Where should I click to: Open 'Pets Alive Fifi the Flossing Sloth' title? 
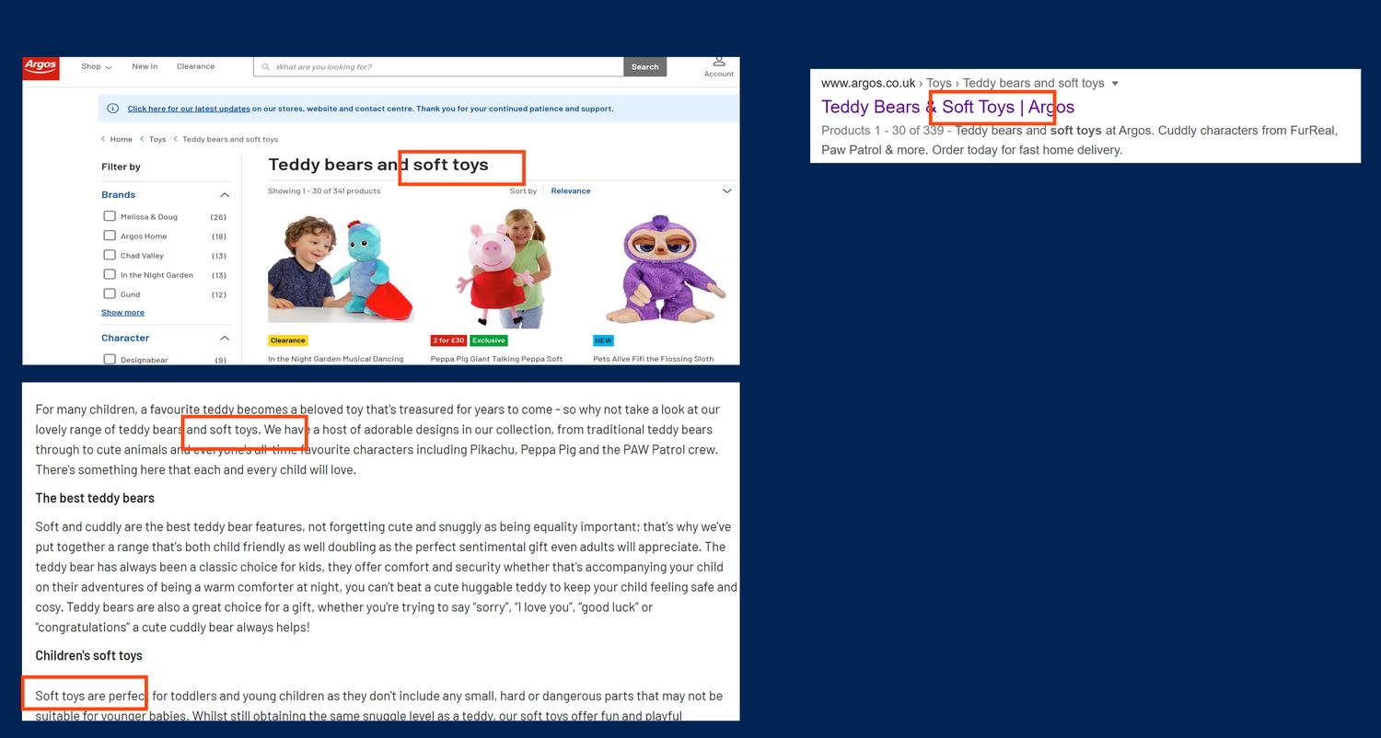coord(653,359)
